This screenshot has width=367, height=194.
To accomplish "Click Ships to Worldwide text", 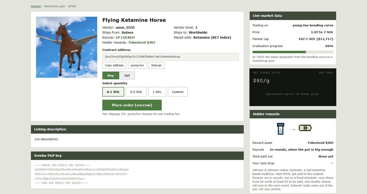I will (x=191, y=32).
